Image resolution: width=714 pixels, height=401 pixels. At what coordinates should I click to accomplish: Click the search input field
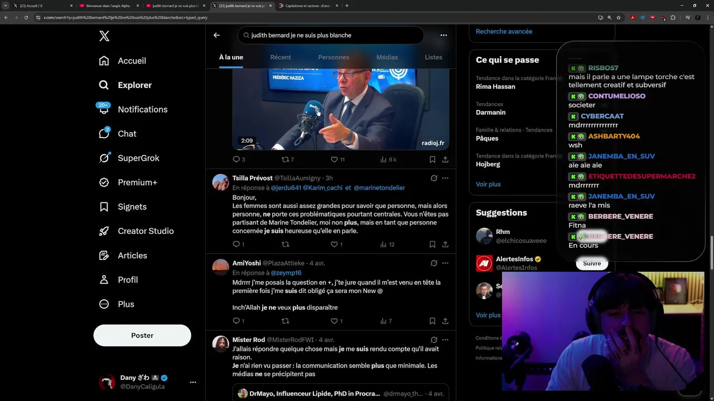pos(330,35)
